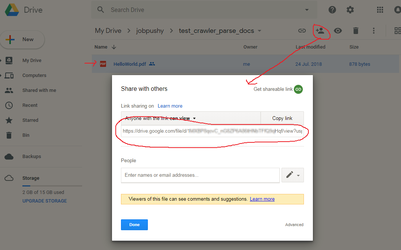Open the more actions three-dot menu
401x250 pixels.
(x=373, y=31)
